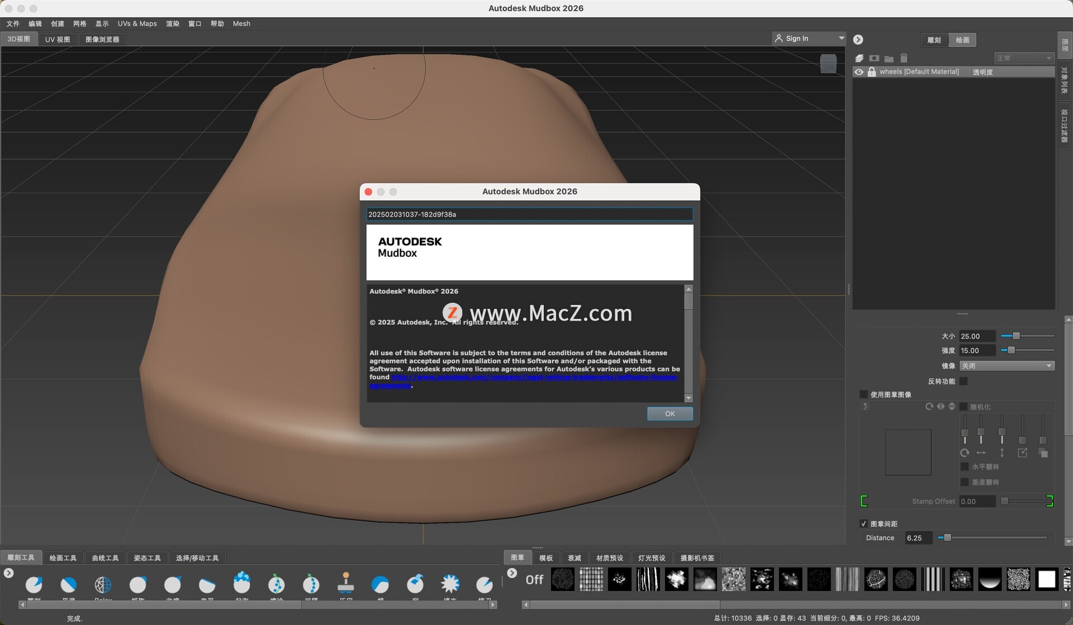
Task: Turn stamp Off in stamp tray
Action: (x=534, y=580)
